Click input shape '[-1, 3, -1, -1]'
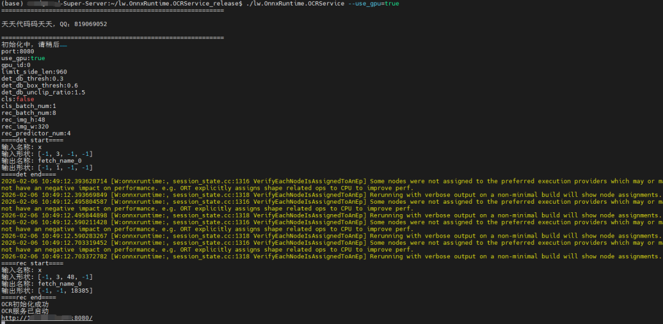663x324 pixels. pyautogui.click(x=65, y=154)
